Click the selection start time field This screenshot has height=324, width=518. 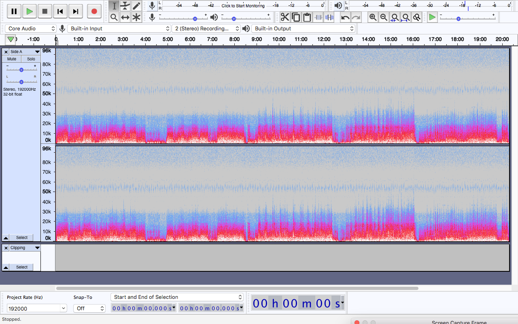click(144, 308)
